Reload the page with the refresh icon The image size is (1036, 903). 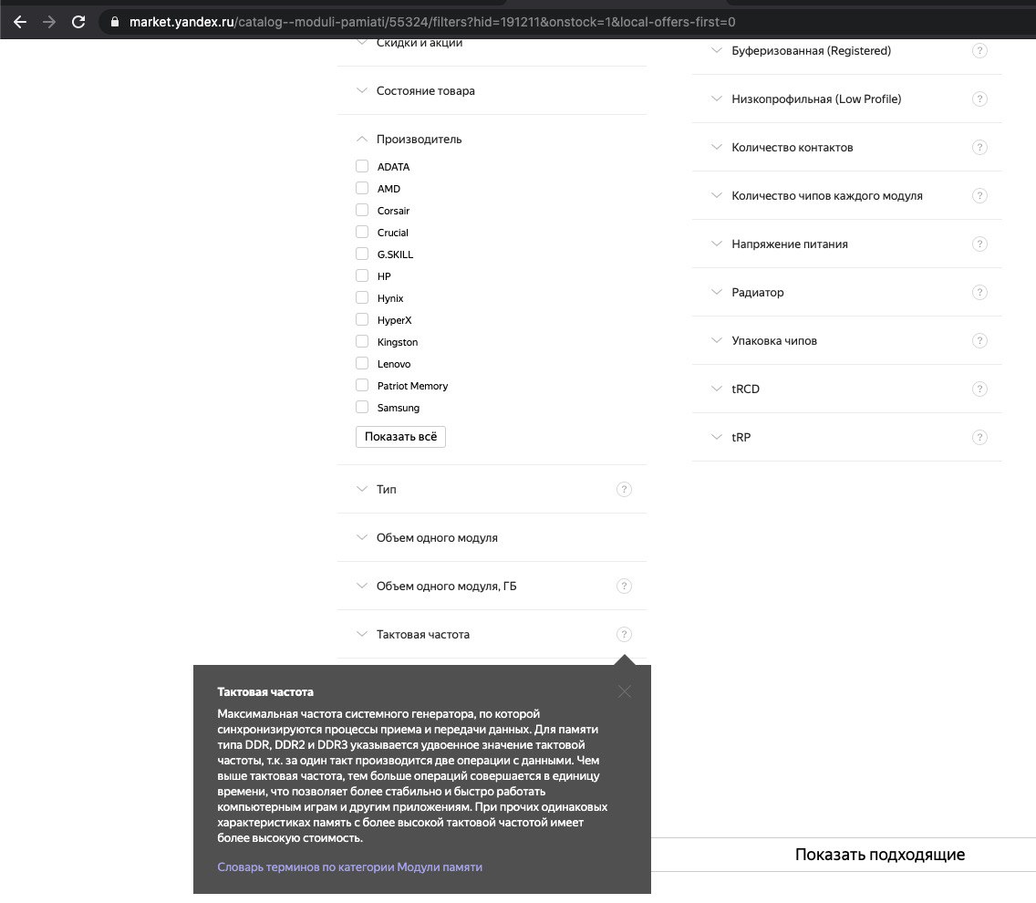point(78,21)
